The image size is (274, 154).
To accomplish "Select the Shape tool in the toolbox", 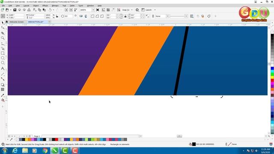I will click(3, 28).
